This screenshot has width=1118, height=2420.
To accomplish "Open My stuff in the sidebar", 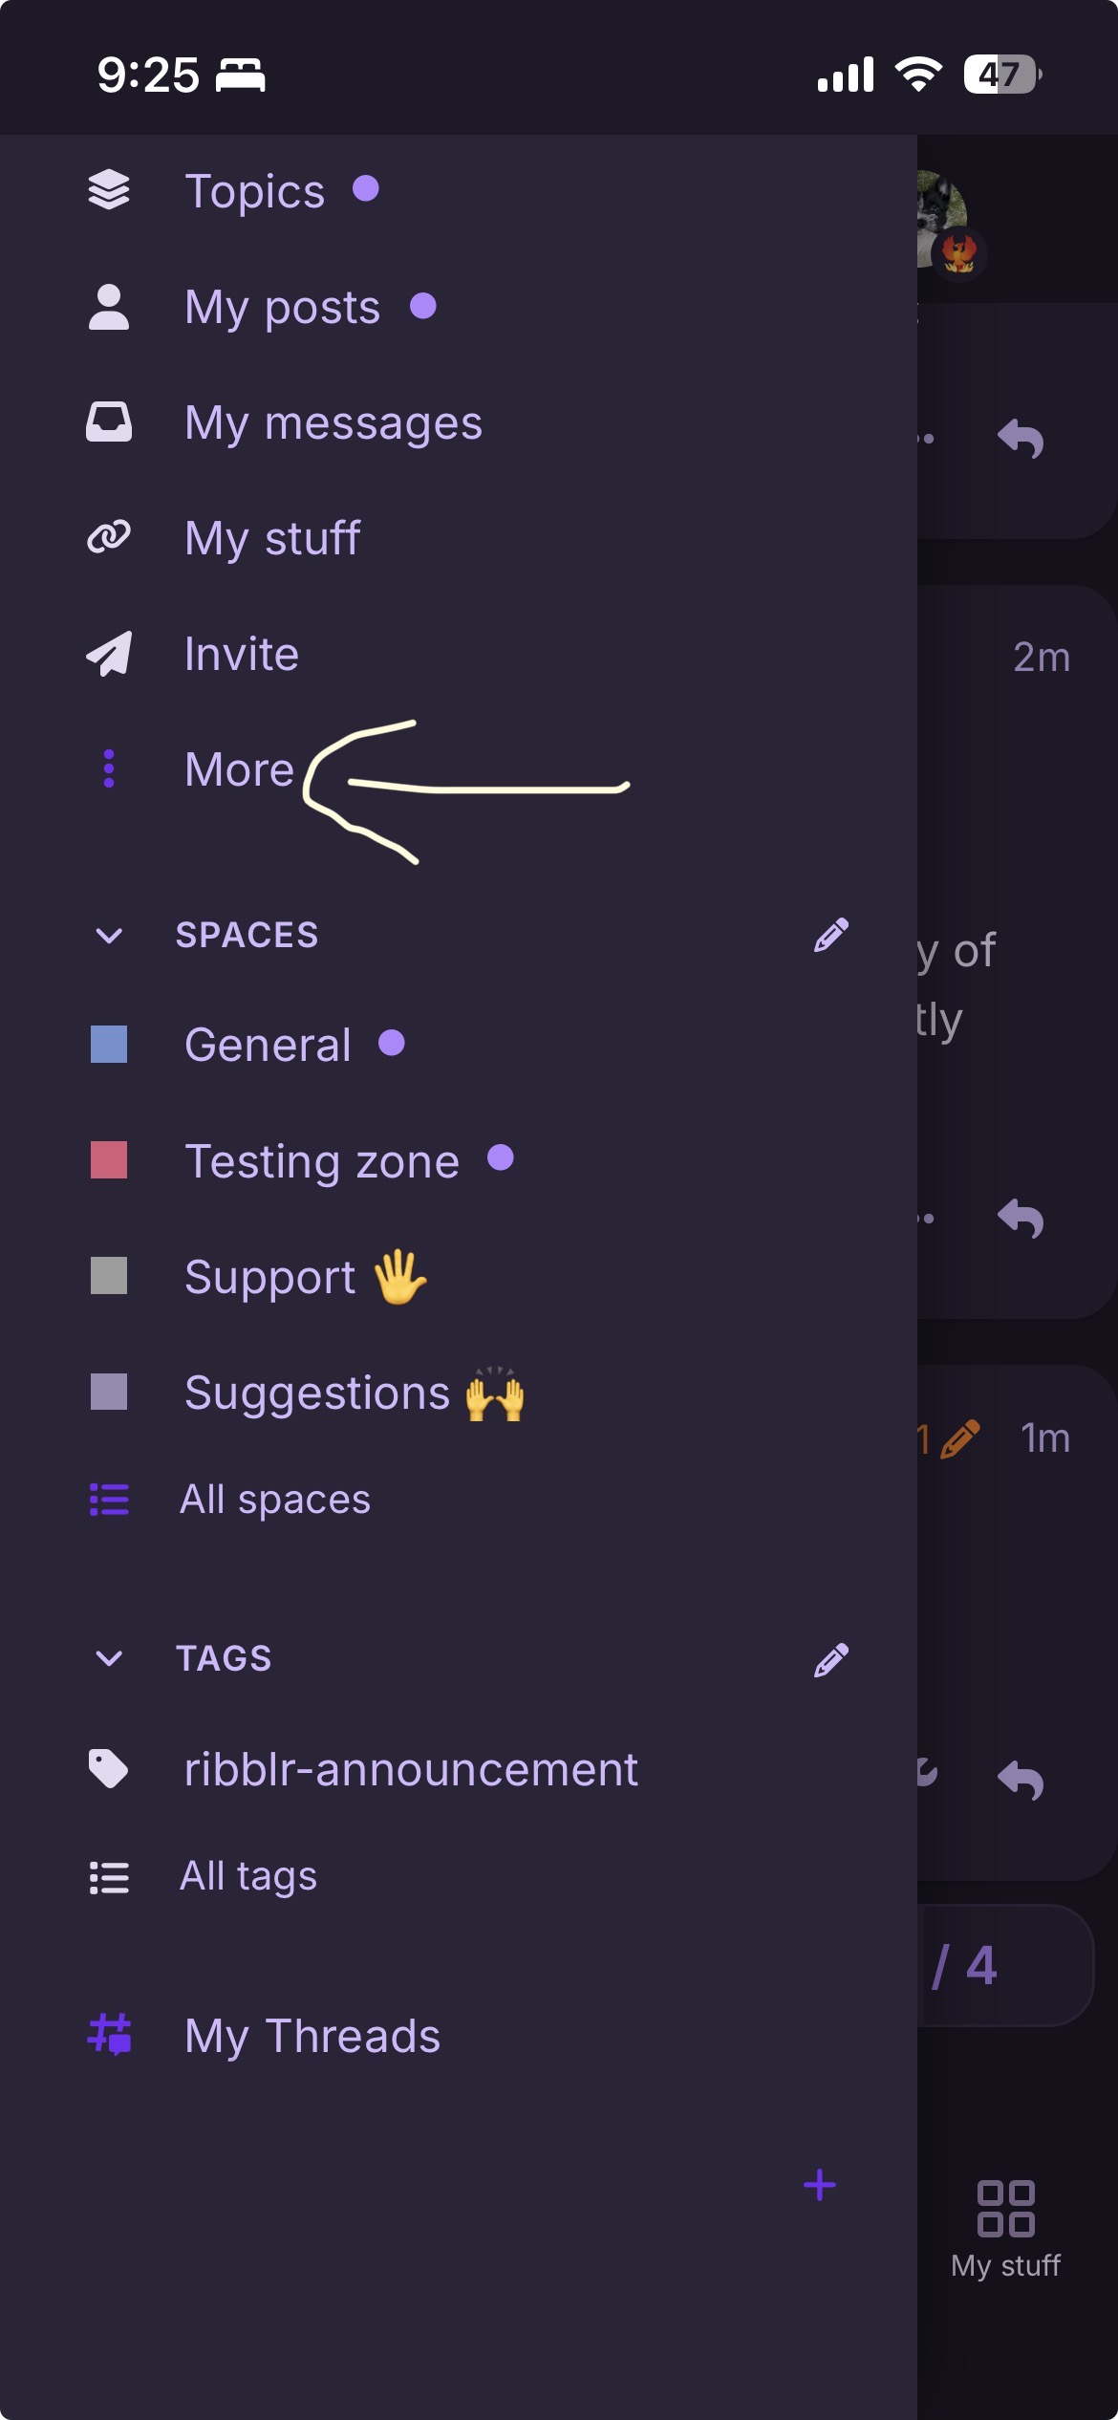I will pyautogui.click(x=272, y=538).
